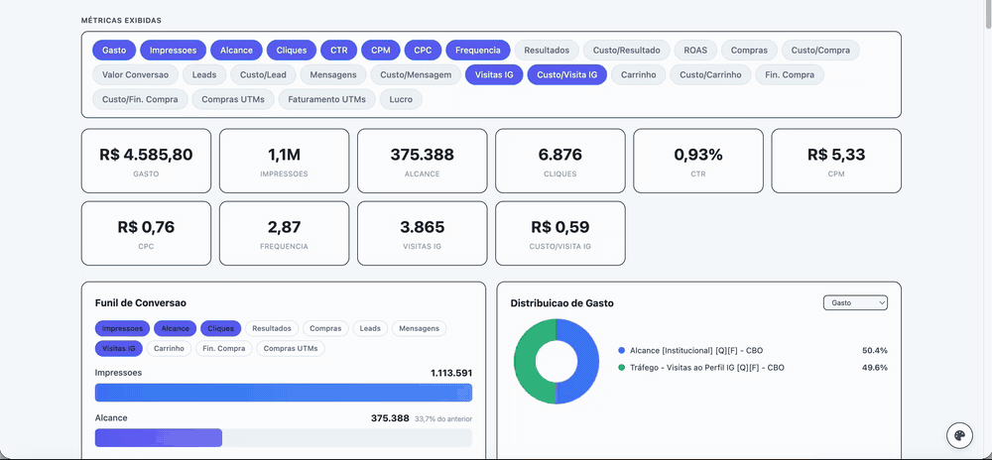The width and height of the screenshot is (992, 460).
Task: Click the green donut chart segment
Action: [x=525, y=362]
